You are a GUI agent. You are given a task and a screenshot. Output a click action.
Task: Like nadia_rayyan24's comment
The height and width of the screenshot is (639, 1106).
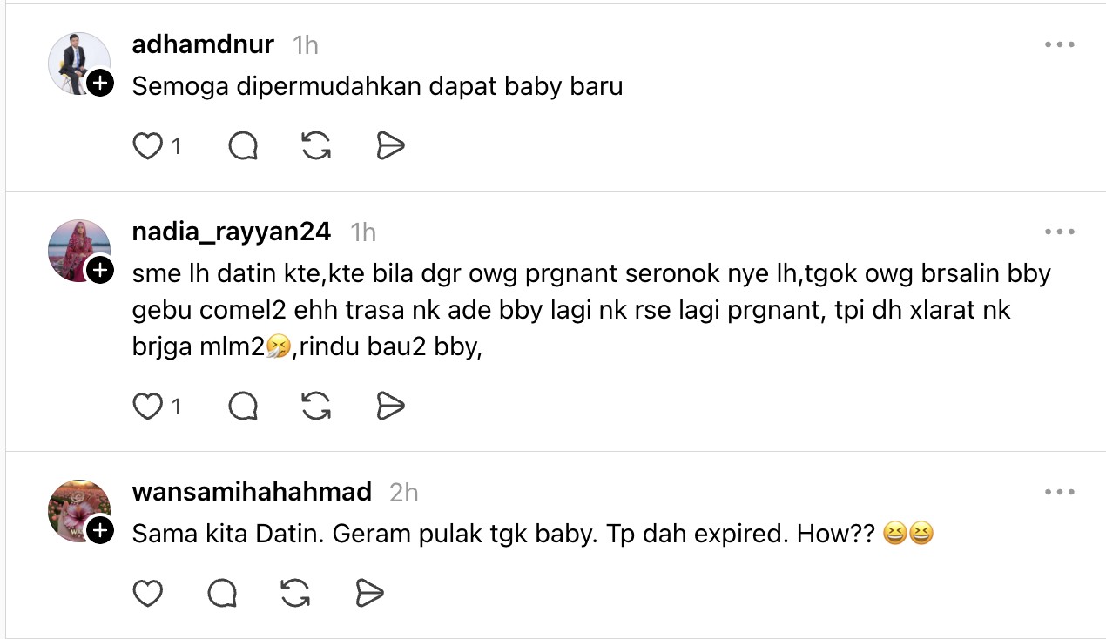coord(148,406)
